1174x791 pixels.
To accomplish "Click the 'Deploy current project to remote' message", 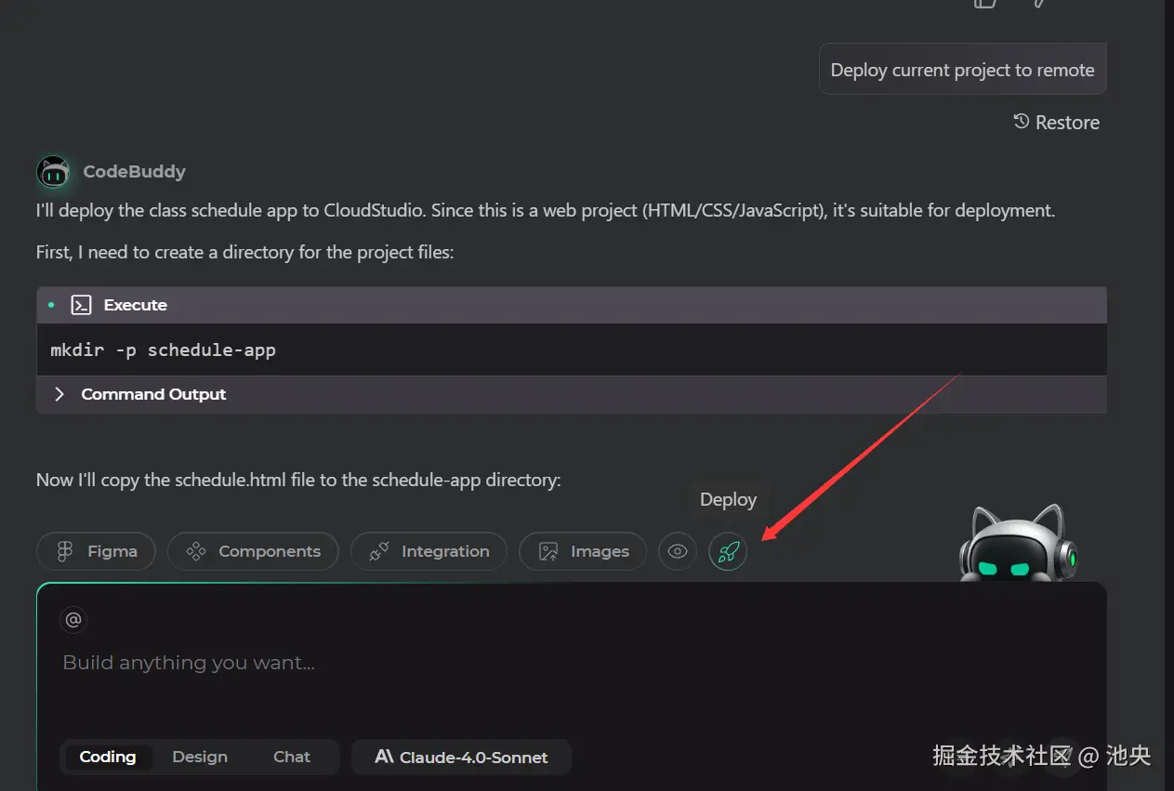I will click(962, 70).
